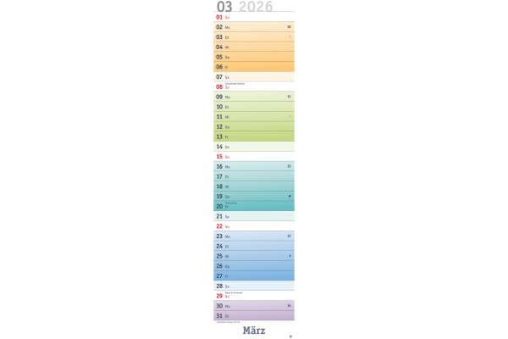This screenshot has height=339, width=508.
Task: Click the small gray dot below März
Action: [290, 336]
